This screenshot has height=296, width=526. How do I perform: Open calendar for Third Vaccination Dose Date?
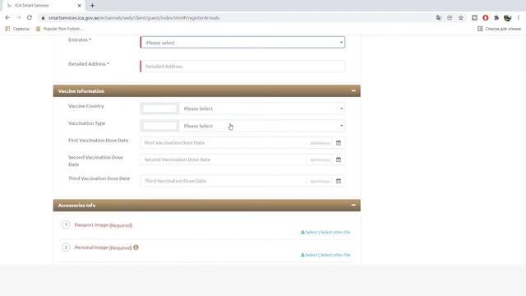[x=339, y=181]
